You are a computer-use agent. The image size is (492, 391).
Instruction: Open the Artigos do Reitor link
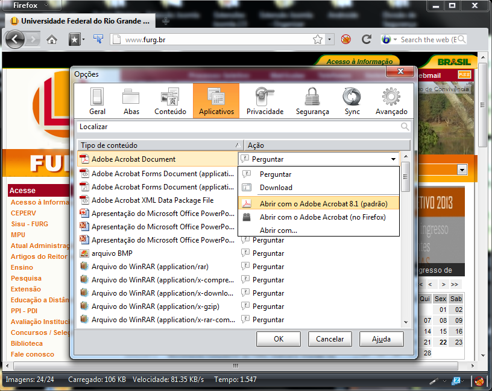point(39,256)
